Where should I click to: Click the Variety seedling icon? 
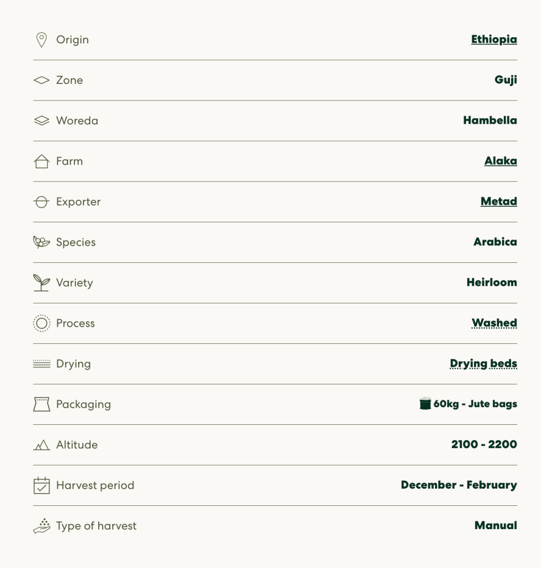[x=42, y=282]
